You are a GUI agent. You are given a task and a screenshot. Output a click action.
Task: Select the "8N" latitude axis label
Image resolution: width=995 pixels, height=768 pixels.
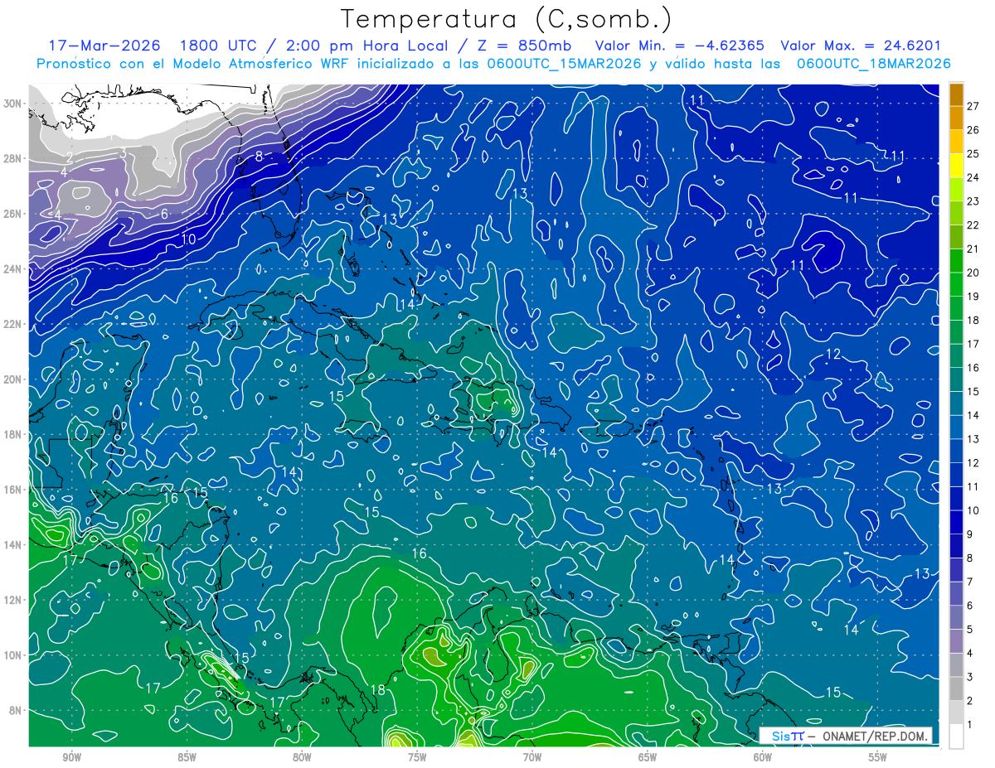pyautogui.click(x=17, y=710)
